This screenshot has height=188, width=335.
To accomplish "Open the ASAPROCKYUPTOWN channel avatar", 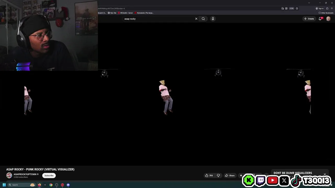I will tap(9, 175).
